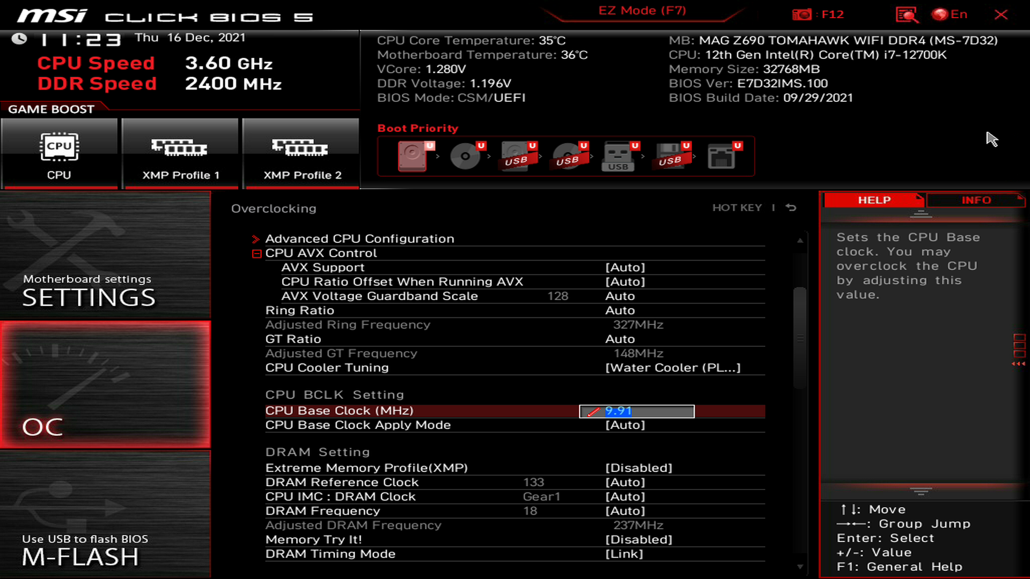Image resolution: width=1030 pixels, height=579 pixels.
Task: Select the USB floppy boot device icon
Action: 672,156
